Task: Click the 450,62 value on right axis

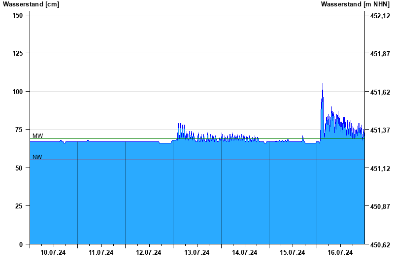Action: [380, 245]
